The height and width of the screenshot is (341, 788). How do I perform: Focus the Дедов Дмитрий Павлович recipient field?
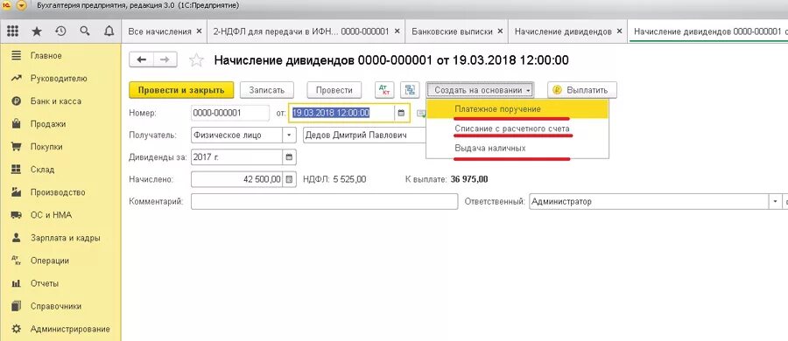coord(365,136)
